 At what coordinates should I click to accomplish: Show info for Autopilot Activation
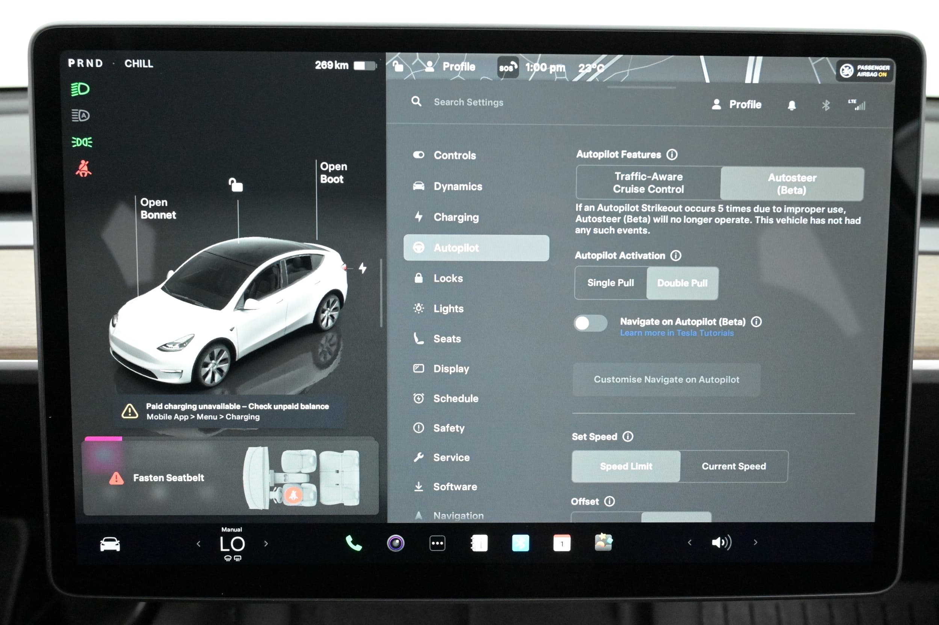[x=676, y=255]
